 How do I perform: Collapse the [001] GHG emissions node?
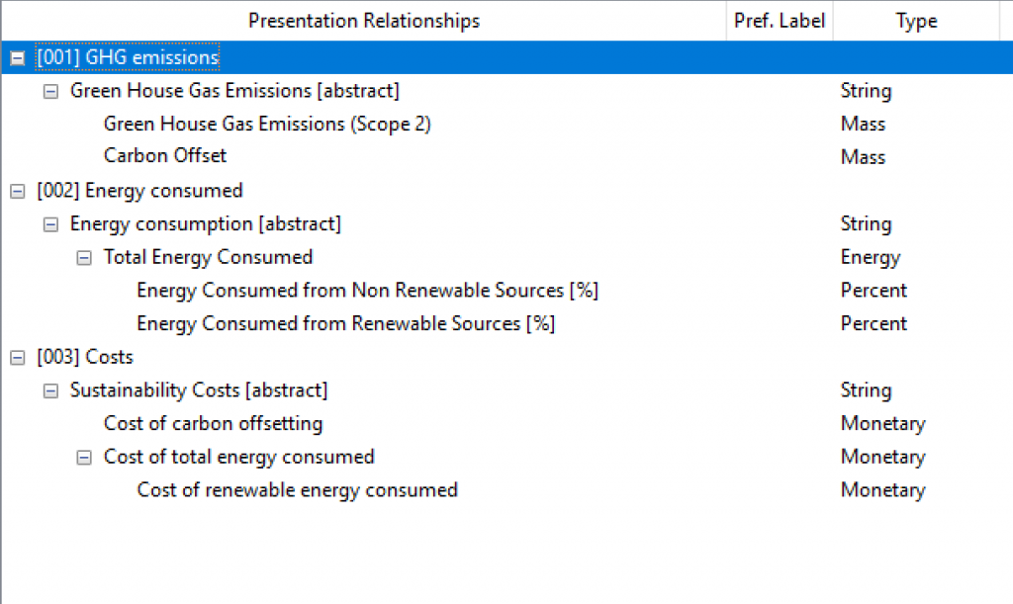18,58
